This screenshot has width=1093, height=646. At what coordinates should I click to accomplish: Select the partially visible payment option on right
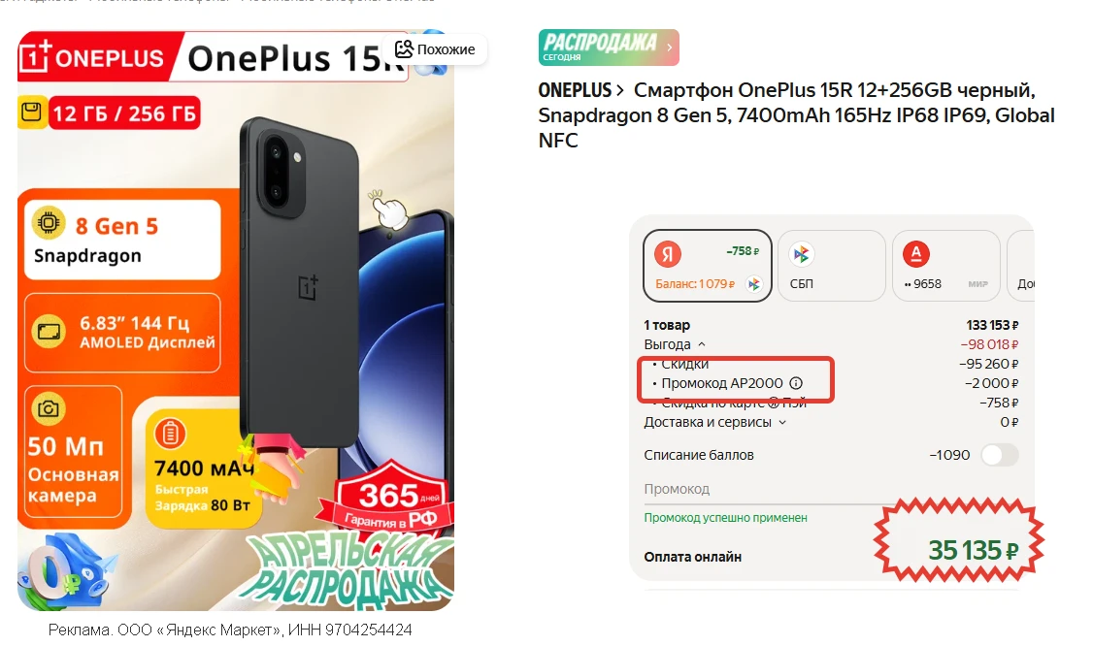[1021, 266]
